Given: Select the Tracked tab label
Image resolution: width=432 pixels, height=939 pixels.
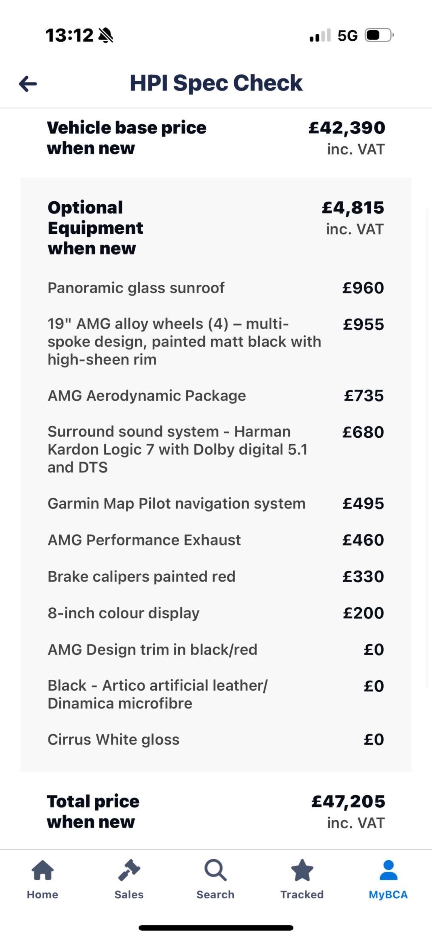Looking at the screenshot, I should pos(302,895).
